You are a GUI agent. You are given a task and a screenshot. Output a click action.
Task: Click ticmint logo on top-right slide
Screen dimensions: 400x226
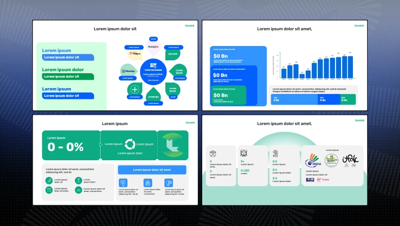pyautogui.click(x=359, y=26)
